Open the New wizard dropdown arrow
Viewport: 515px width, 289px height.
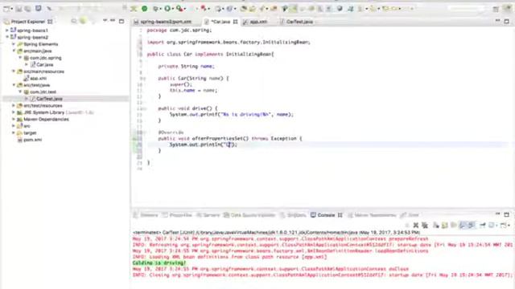click(11, 9)
